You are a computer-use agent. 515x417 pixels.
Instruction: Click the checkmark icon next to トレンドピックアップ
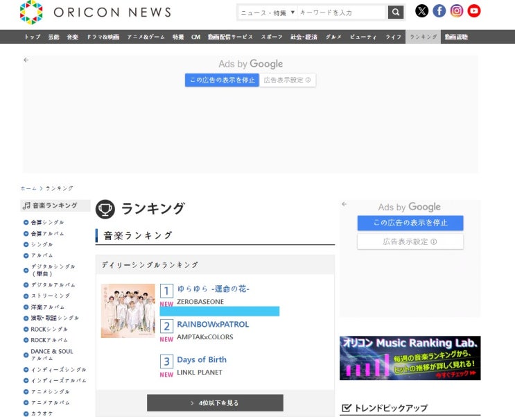coord(346,408)
